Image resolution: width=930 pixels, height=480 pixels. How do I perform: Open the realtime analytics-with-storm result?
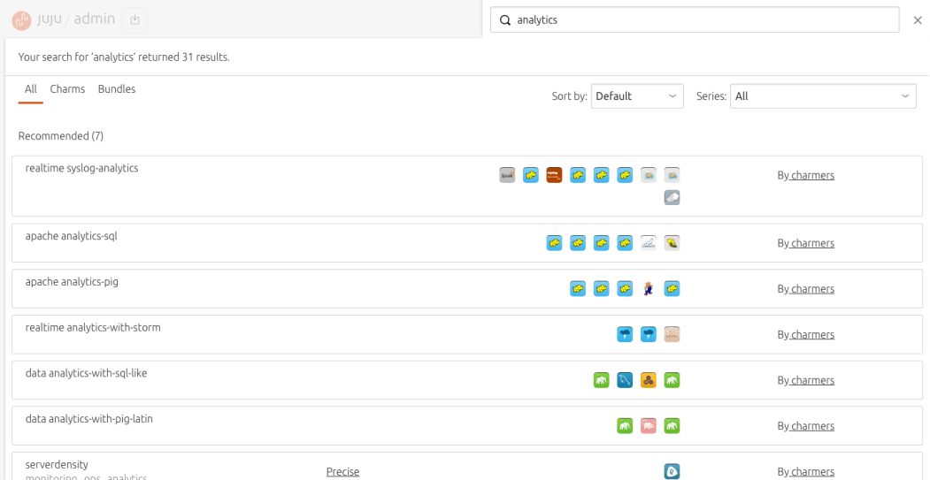coord(467,334)
